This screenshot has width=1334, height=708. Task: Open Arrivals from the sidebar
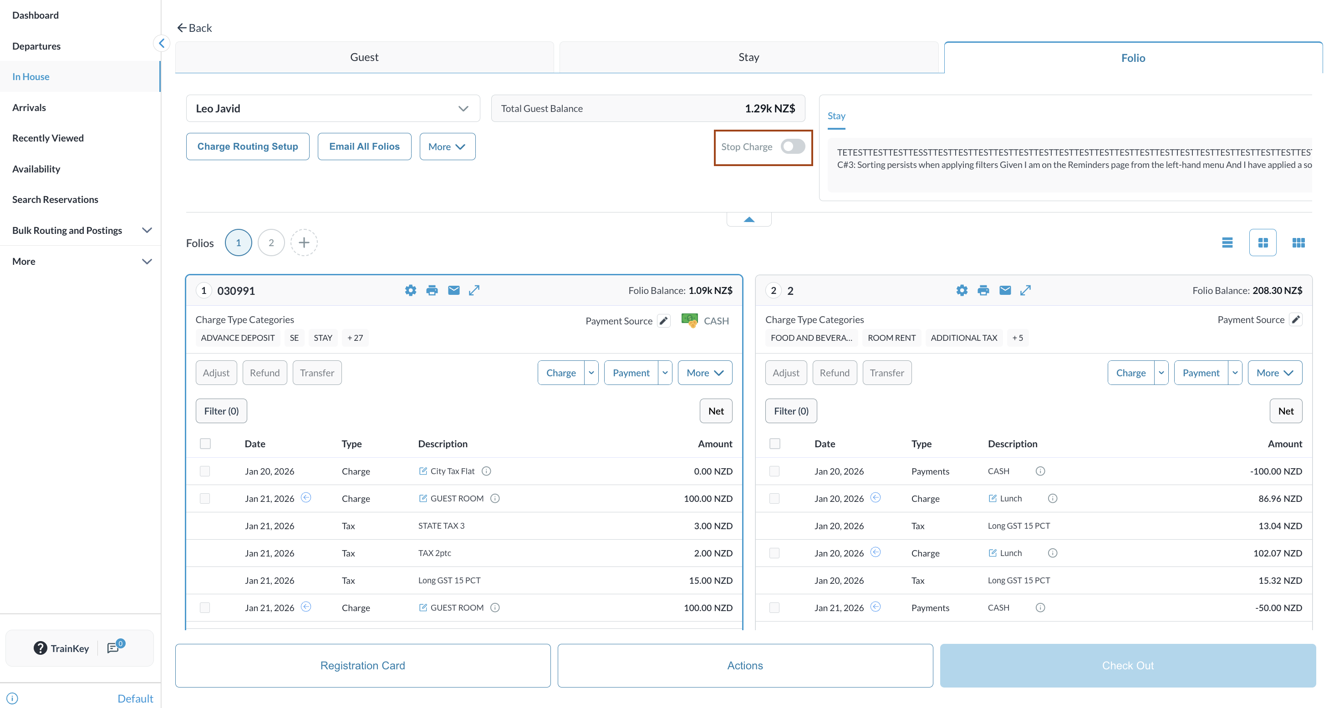click(29, 107)
